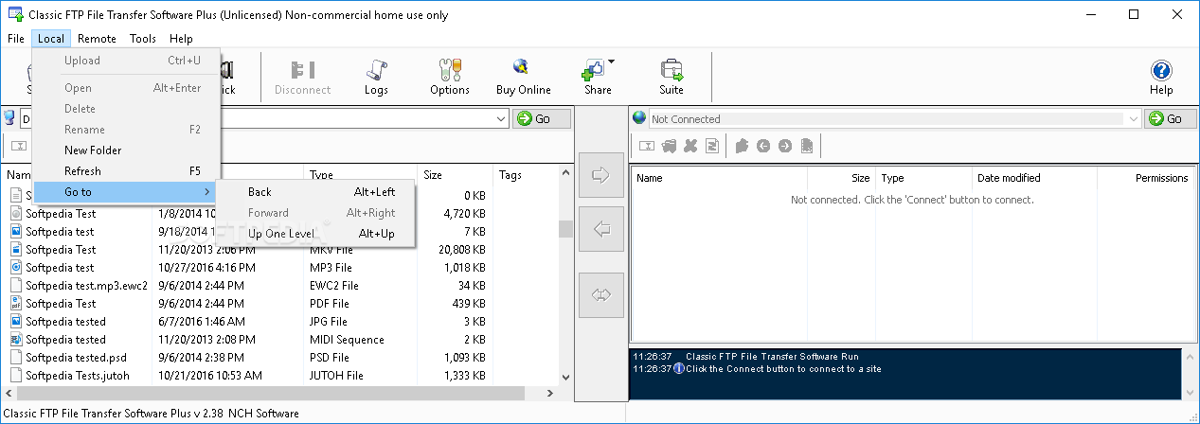
Task: Open the Help menu
Action: [181, 39]
